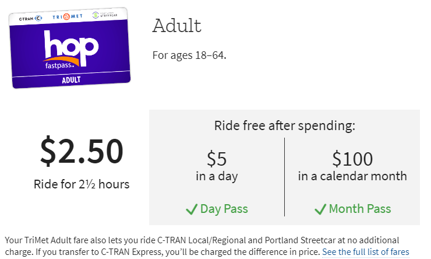Click the Ride for 2½ hours text

(x=82, y=184)
